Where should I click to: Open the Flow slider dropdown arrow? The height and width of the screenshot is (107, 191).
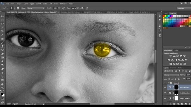click(78, 8)
